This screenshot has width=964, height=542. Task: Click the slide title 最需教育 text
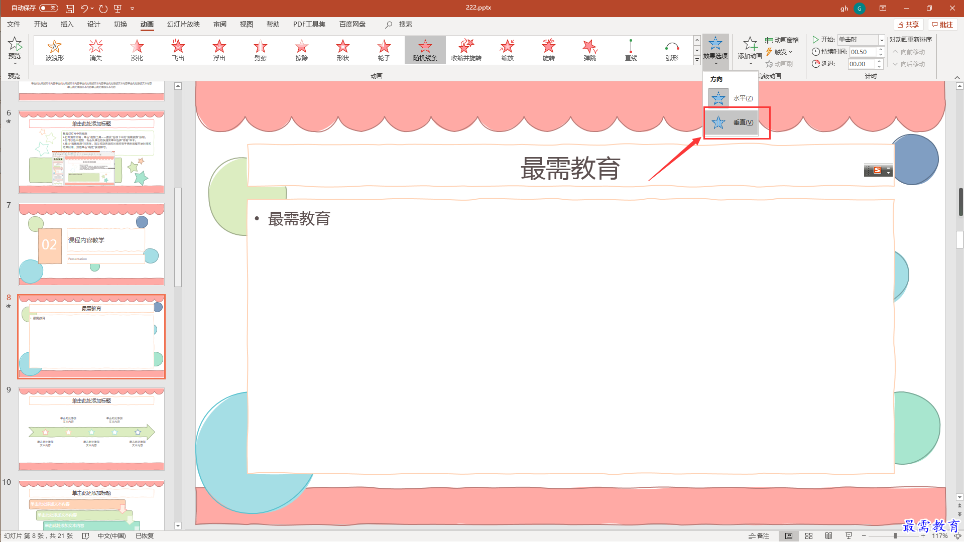point(570,168)
